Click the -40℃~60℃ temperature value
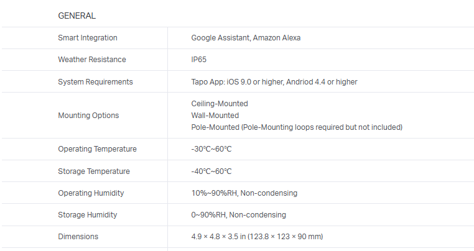Screen dimensions: 474x251 pos(211,171)
